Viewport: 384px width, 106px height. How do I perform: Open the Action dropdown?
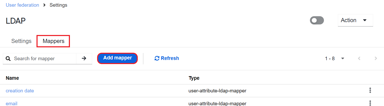click(x=355, y=20)
